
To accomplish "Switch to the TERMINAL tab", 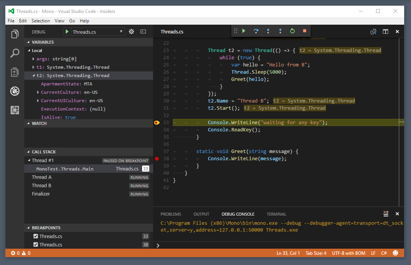I will 277,214.
